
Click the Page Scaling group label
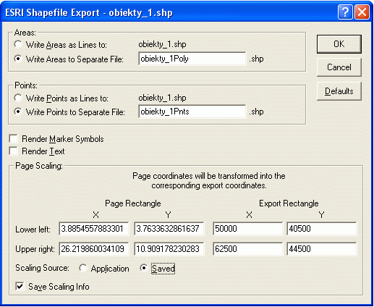coord(39,166)
